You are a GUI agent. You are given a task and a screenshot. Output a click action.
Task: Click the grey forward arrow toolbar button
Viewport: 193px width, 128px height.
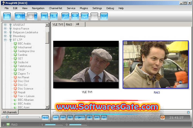point(31,16)
